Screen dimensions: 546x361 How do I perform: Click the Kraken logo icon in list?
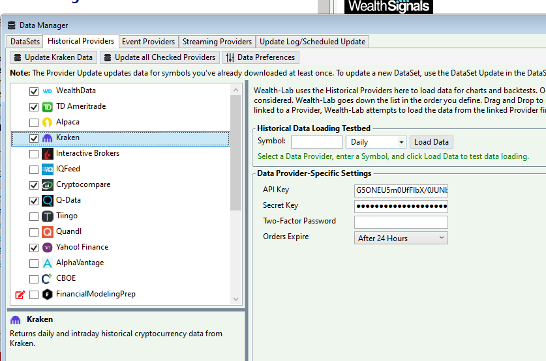coord(48,138)
